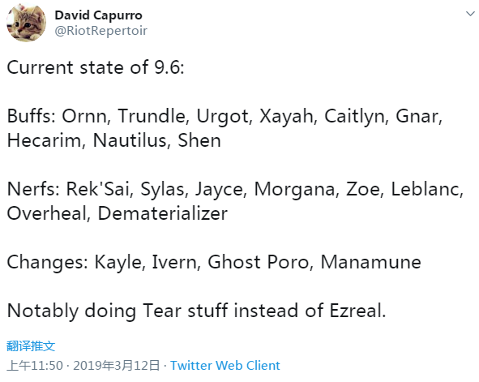Click the David Capurro display name

click(x=98, y=15)
